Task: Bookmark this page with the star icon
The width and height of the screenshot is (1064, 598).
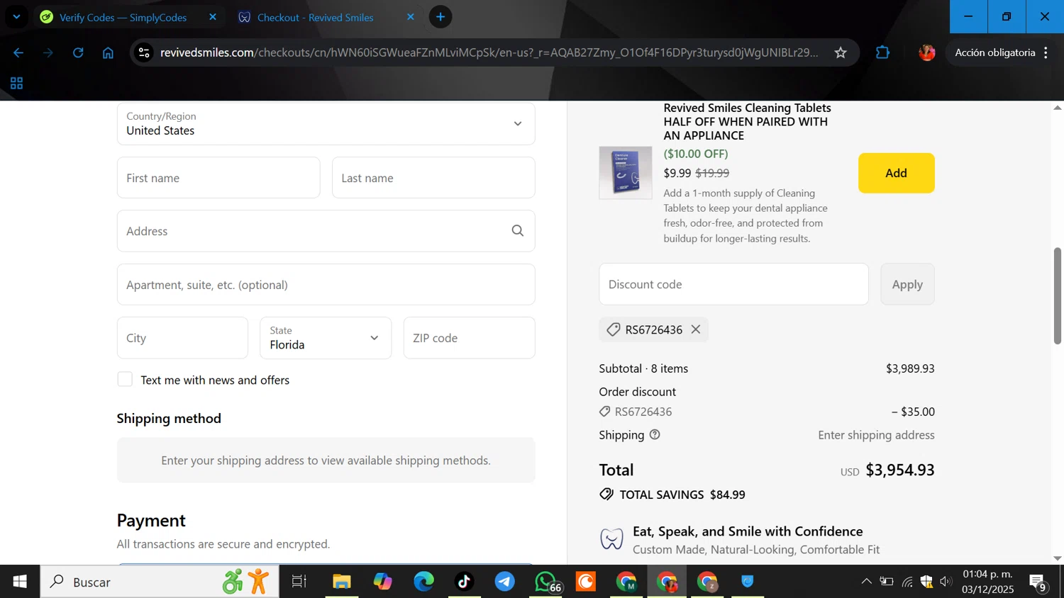Action: [x=841, y=52]
